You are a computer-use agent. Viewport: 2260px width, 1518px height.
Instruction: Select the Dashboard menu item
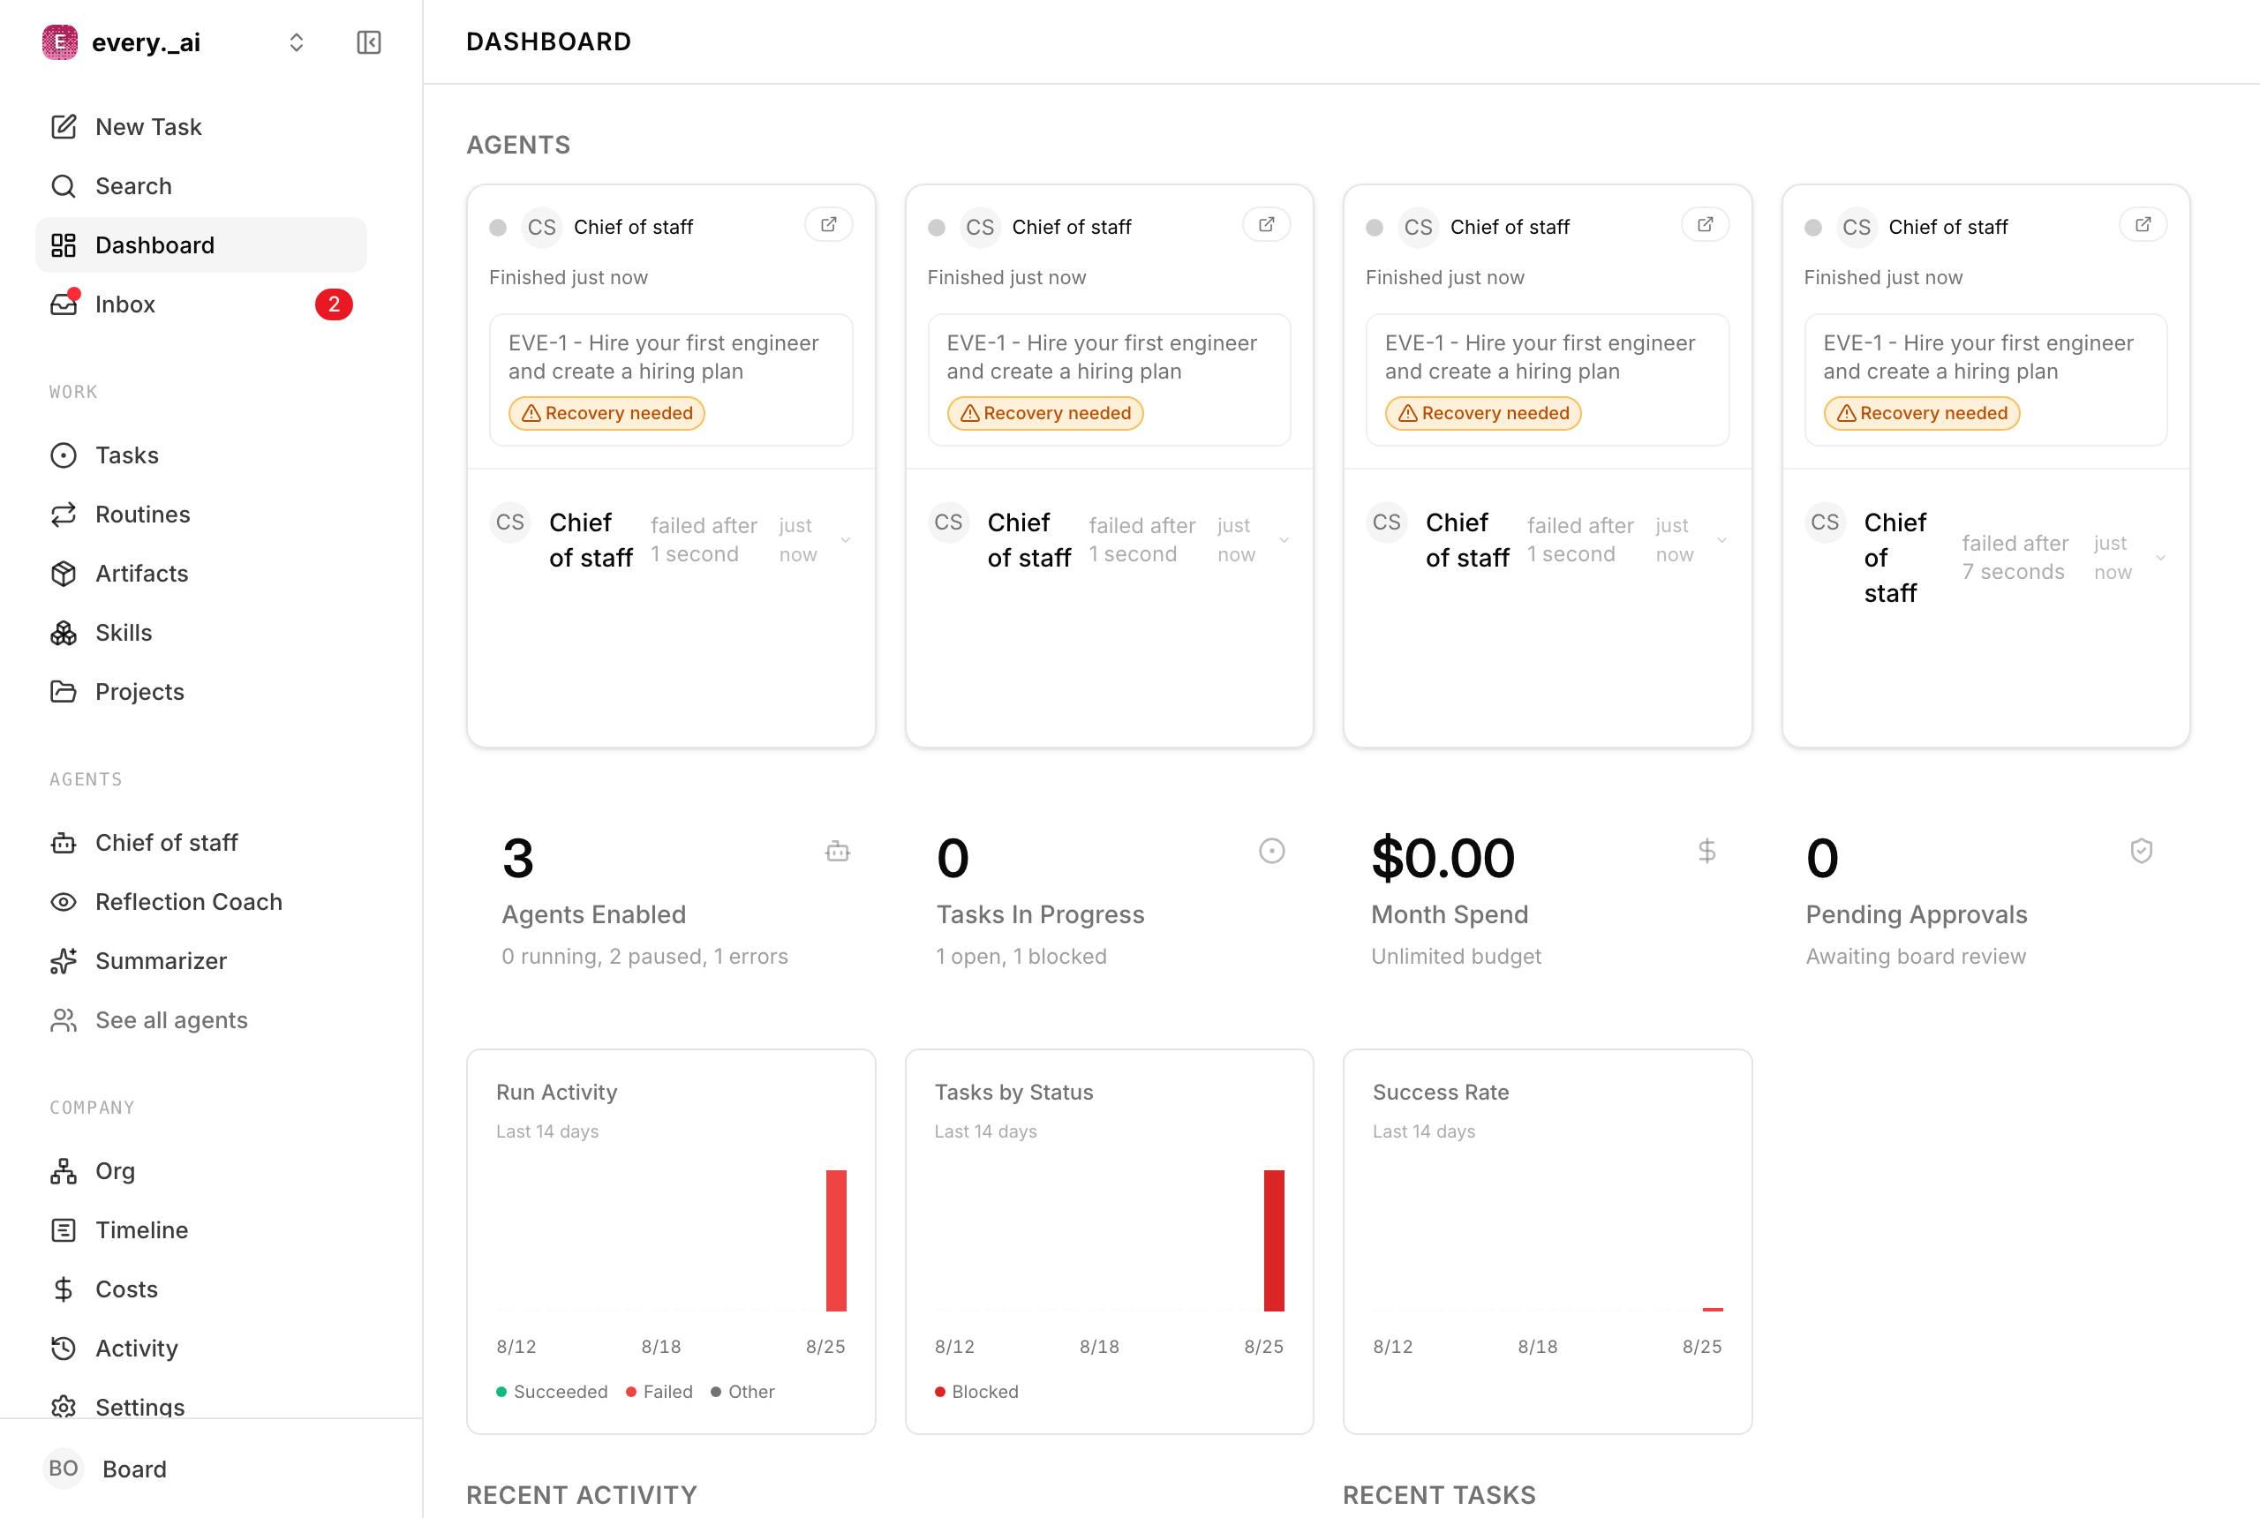pyautogui.click(x=200, y=245)
